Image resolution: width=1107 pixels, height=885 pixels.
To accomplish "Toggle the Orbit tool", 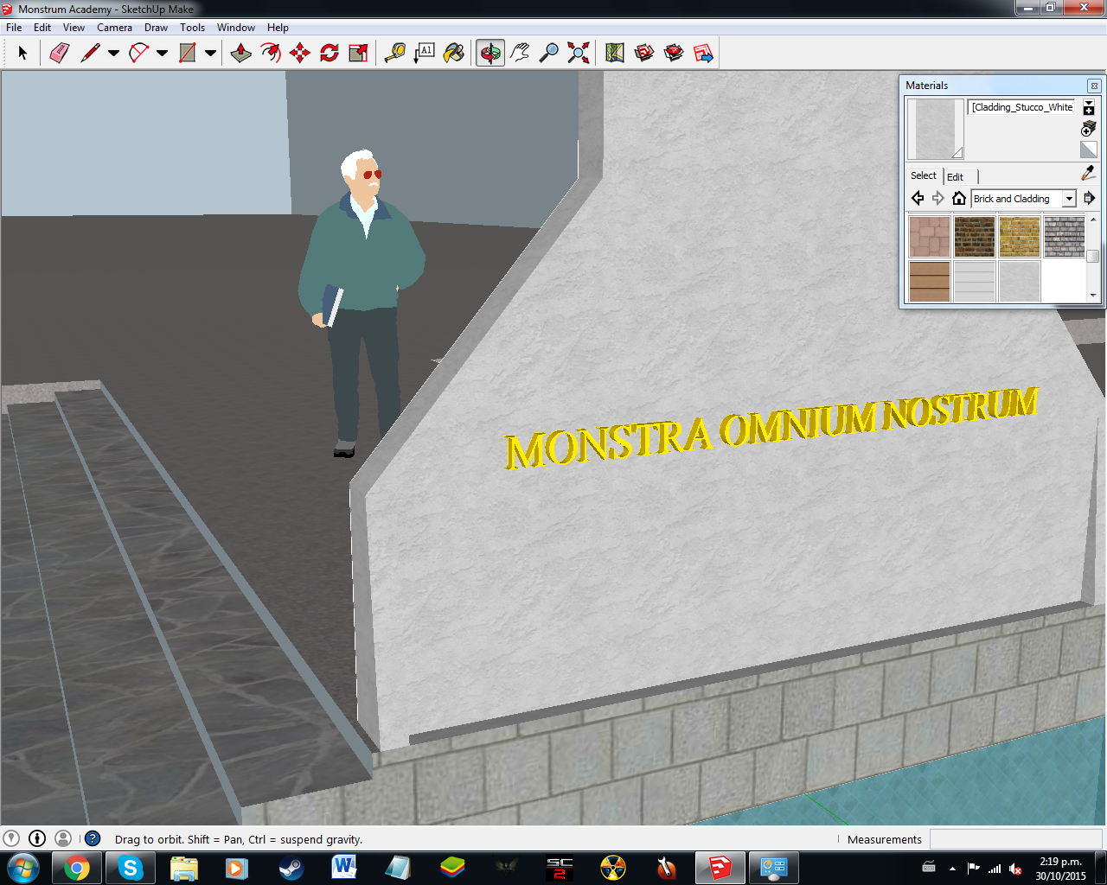I will pyautogui.click(x=490, y=54).
